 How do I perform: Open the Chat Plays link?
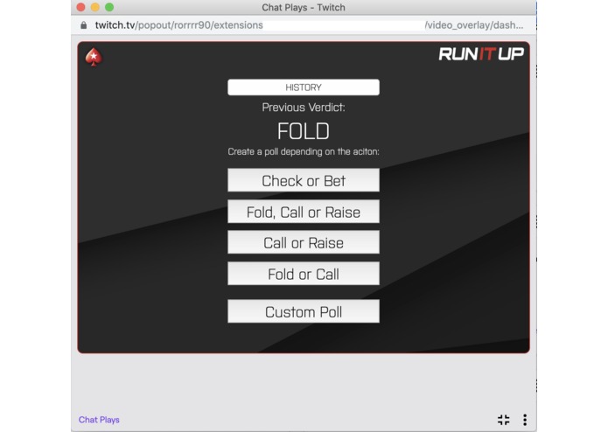pos(99,420)
